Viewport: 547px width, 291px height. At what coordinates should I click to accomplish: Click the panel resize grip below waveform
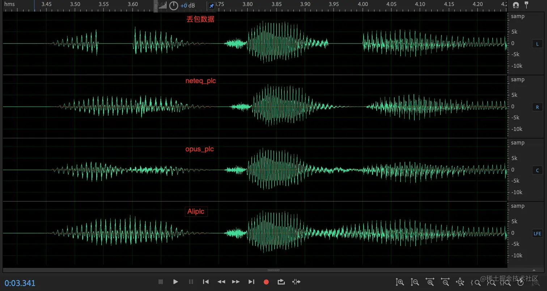tap(273, 270)
